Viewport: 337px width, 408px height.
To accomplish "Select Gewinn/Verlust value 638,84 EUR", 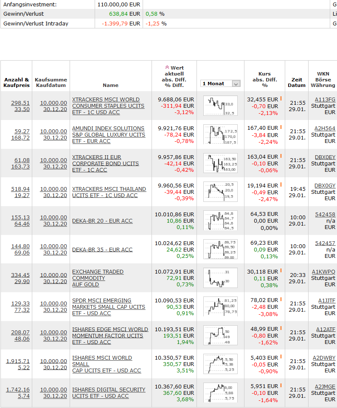I will pos(124,14).
